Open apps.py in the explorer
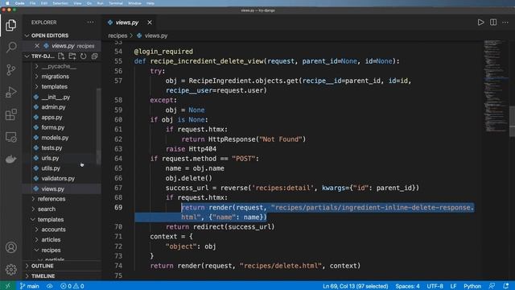This screenshot has width=515, height=290. tap(51, 118)
